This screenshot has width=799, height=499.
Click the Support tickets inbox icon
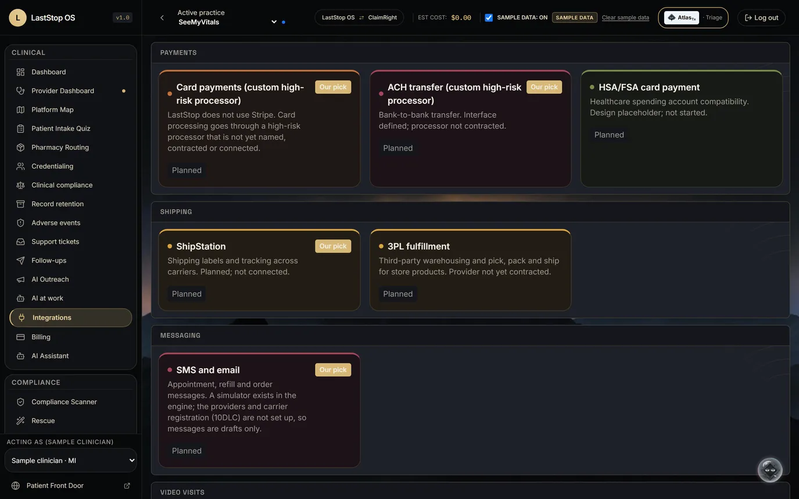20,242
